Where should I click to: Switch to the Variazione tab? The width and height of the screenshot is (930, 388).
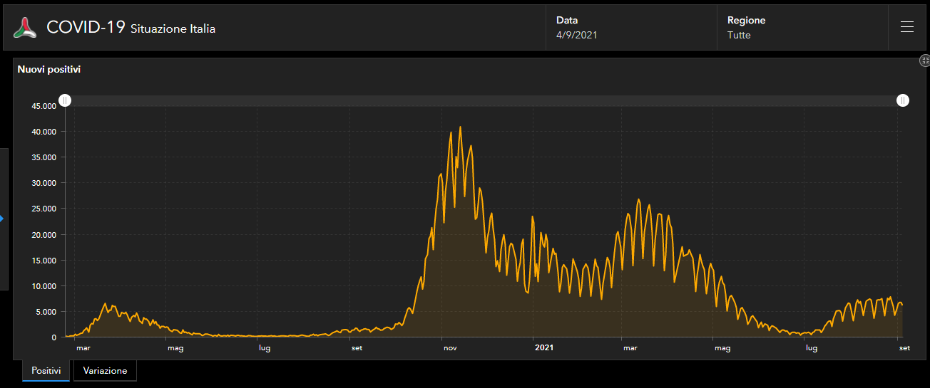coord(105,371)
